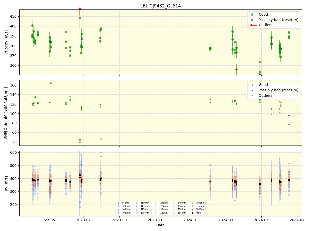This screenshot has height=231, width=309.
Task: Click the 160 SNR tick label
Action: [13, 85]
